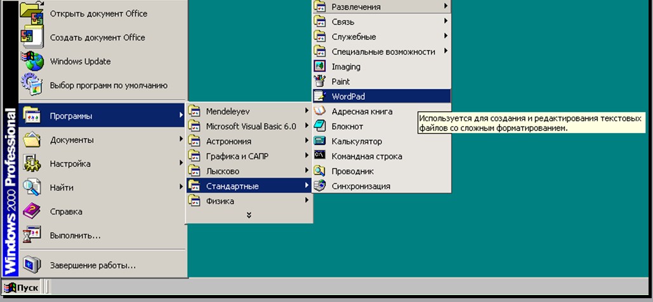Open the Стандартные menu entry
The height and width of the screenshot is (302, 653).
pyautogui.click(x=249, y=186)
